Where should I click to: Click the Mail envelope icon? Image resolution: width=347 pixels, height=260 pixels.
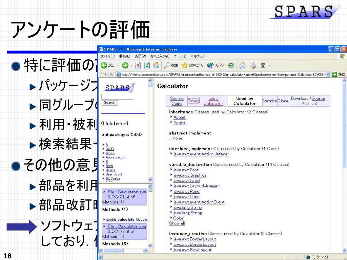click(242, 65)
